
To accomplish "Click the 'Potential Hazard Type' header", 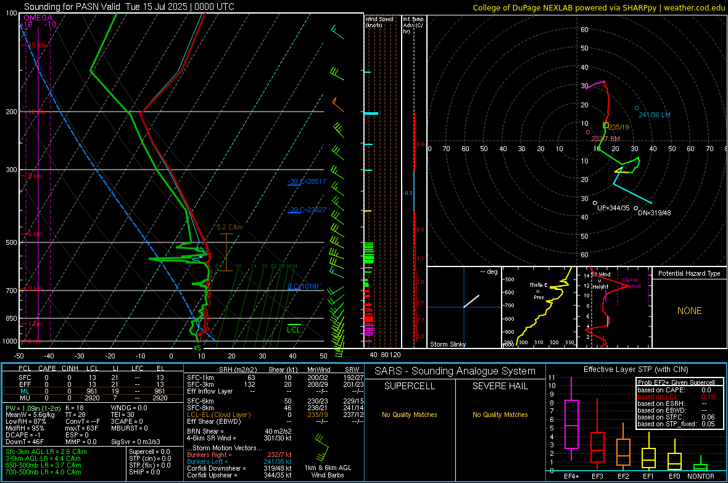I will [x=689, y=273].
